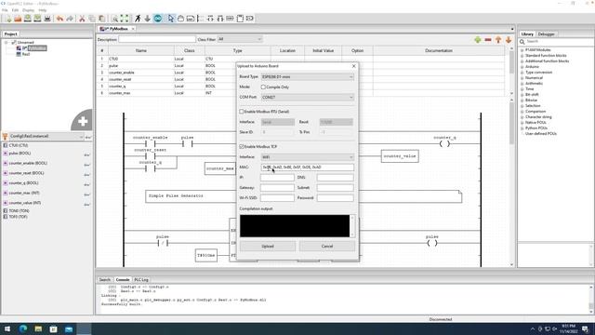Click the Upload button
595x335 pixels.
pyautogui.click(x=268, y=246)
